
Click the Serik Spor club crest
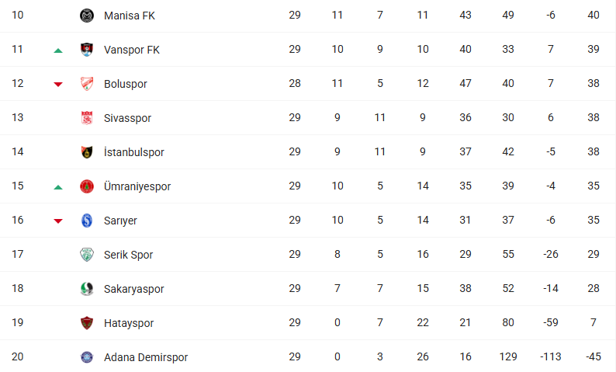click(86, 255)
